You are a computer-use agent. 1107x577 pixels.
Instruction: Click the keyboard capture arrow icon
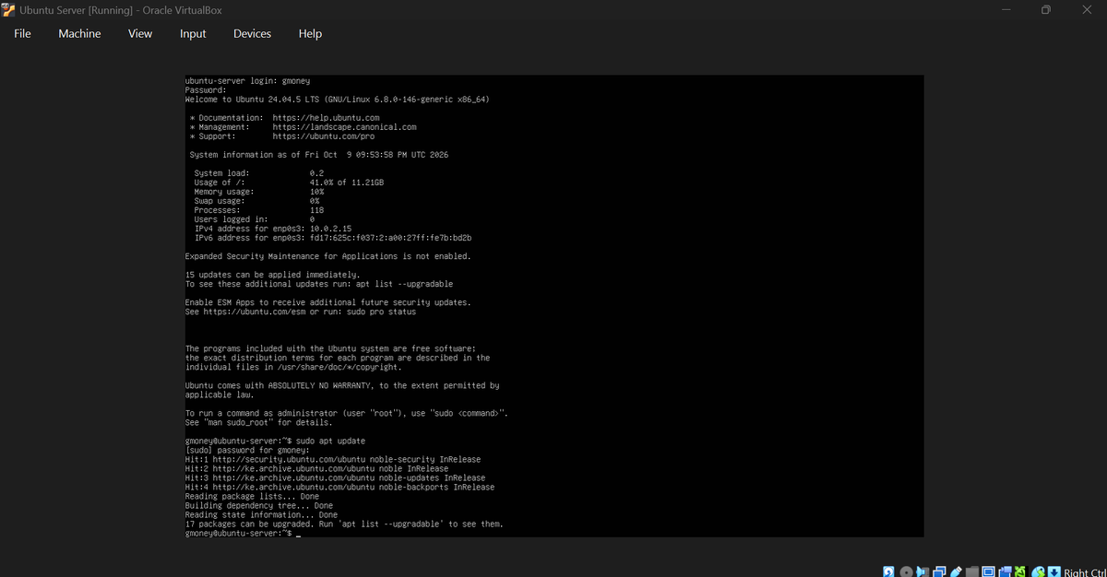click(1054, 571)
